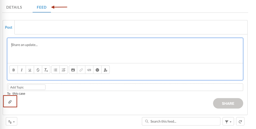The height and width of the screenshot is (129, 256).
Task: Click the mention people icon
Action: tap(106, 70)
